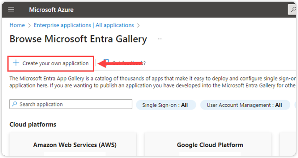The width and height of the screenshot is (298, 158).
Task: Click Create your own application
Action: (x=51, y=63)
